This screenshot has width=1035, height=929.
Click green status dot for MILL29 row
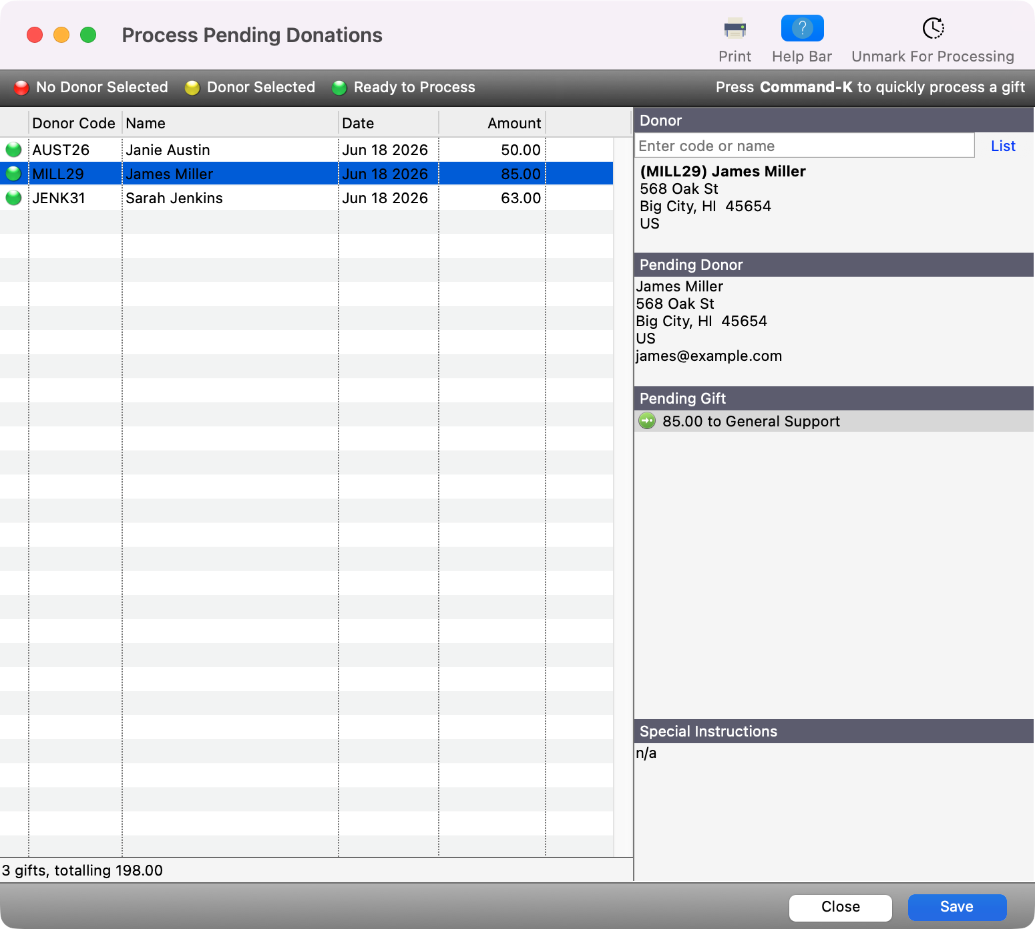(x=13, y=174)
